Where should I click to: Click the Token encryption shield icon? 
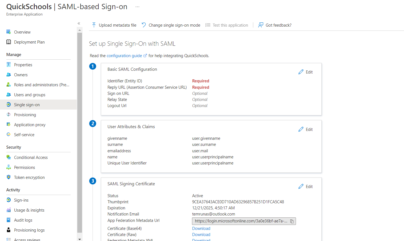coord(9,177)
